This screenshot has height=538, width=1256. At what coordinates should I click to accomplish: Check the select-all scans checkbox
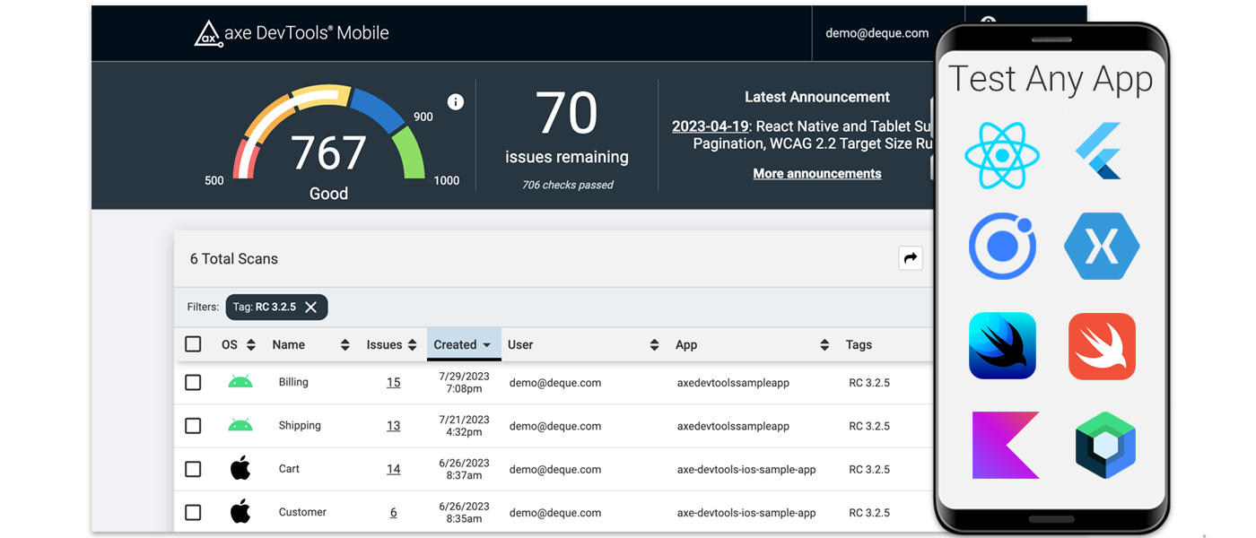click(193, 343)
